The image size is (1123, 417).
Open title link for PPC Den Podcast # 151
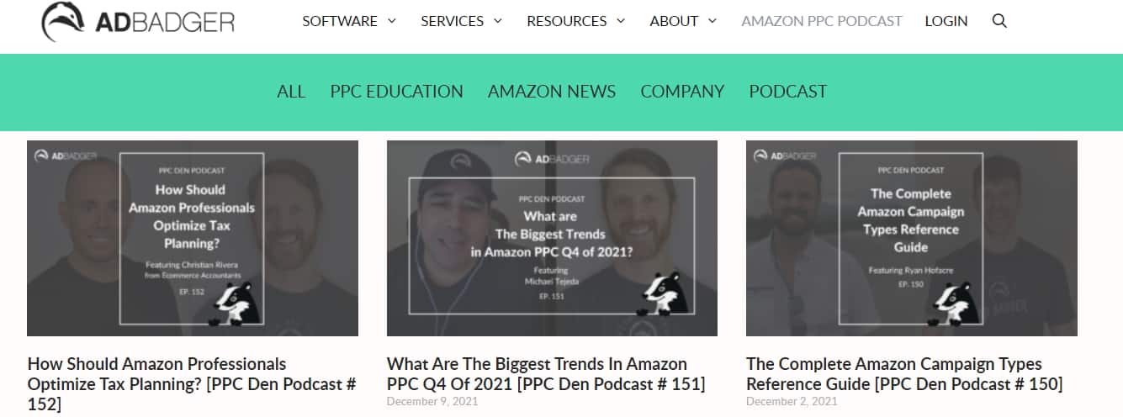[x=546, y=374]
